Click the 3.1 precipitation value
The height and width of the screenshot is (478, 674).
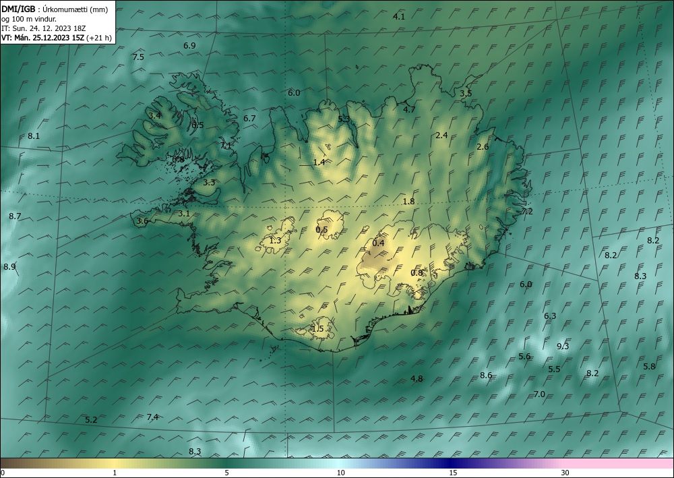pos(184,214)
